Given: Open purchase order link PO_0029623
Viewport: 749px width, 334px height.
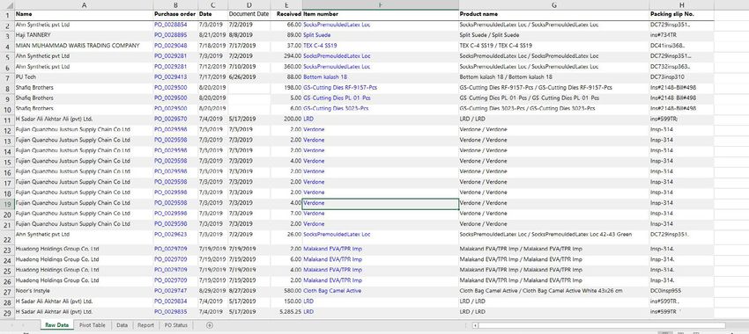Looking at the screenshot, I should coord(171,235).
